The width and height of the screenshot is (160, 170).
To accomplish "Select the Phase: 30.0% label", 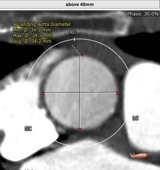I will 143,14.
